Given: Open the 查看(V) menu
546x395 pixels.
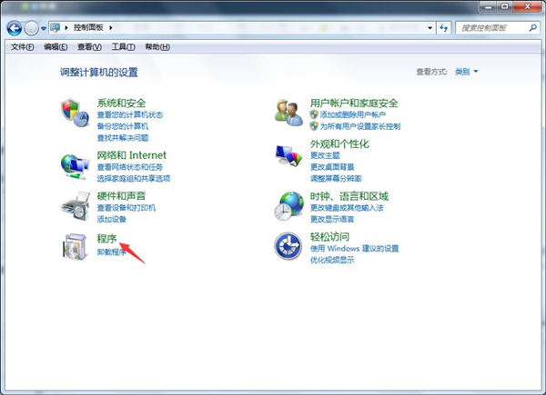Looking at the screenshot, I should click(90, 47).
